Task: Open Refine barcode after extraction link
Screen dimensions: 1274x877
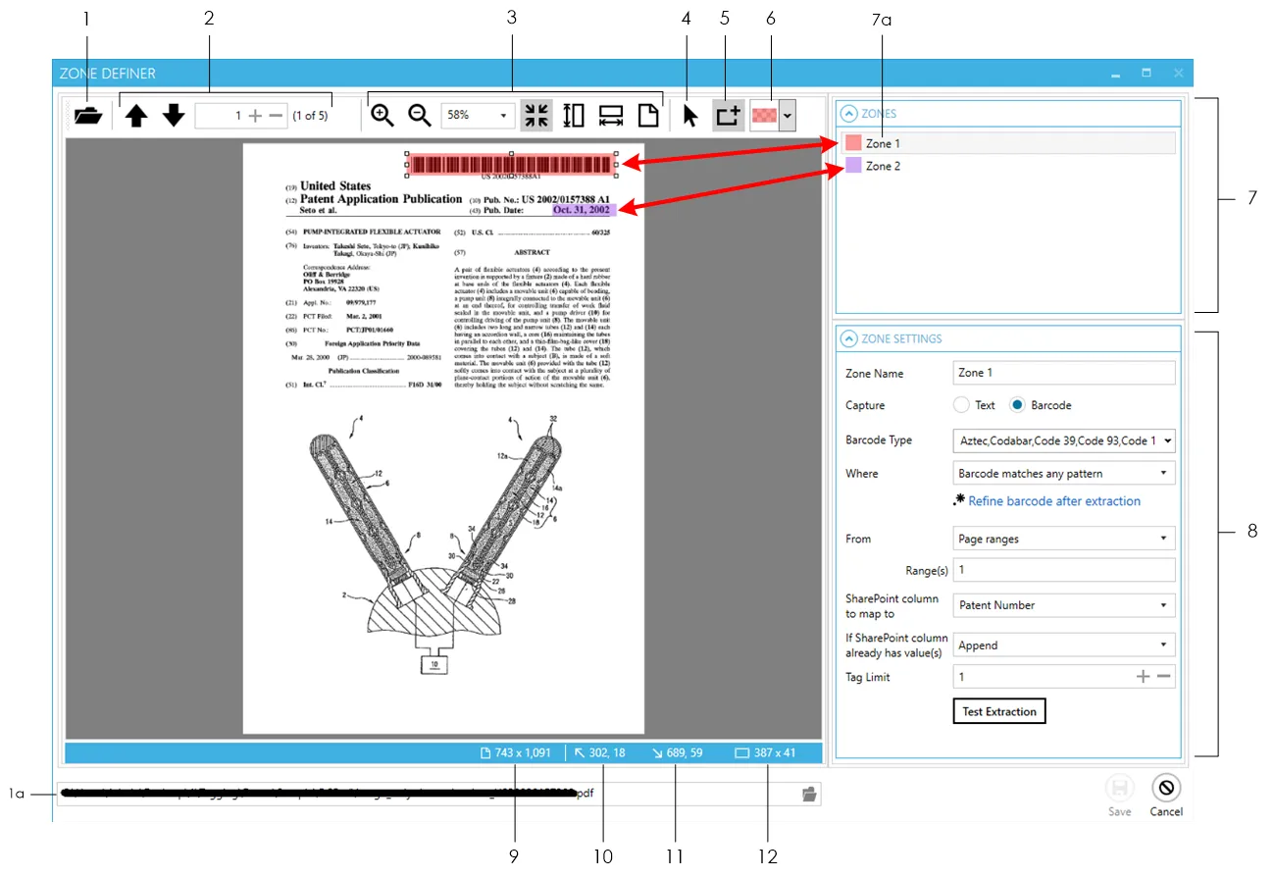Action: click(1054, 501)
